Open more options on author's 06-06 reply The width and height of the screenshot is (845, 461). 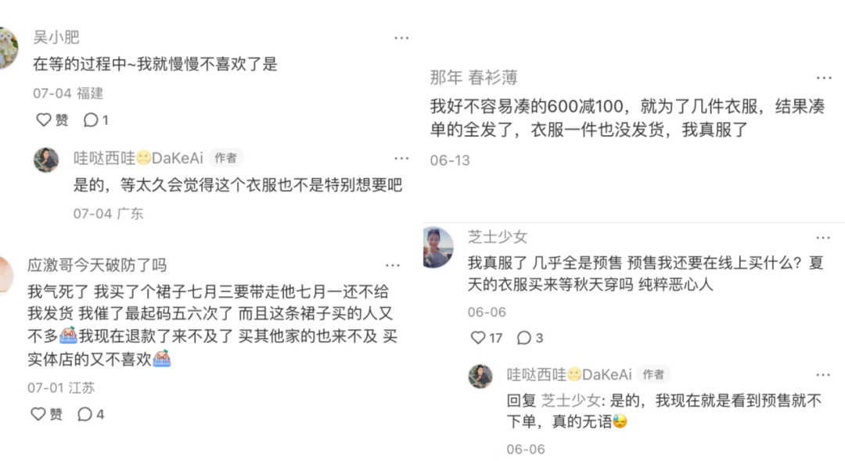[x=822, y=374]
